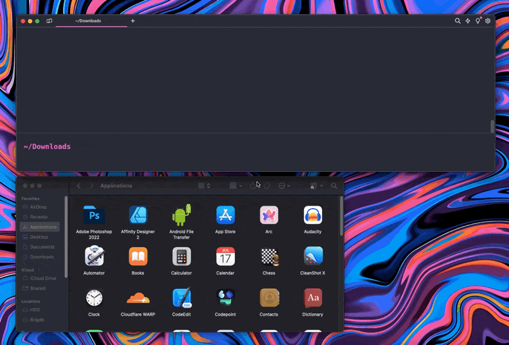Open Finder search magnifier

(x=333, y=186)
